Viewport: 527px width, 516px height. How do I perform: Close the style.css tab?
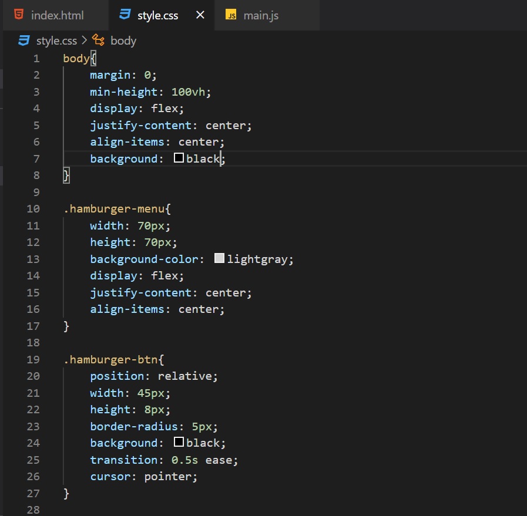[x=200, y=15]
